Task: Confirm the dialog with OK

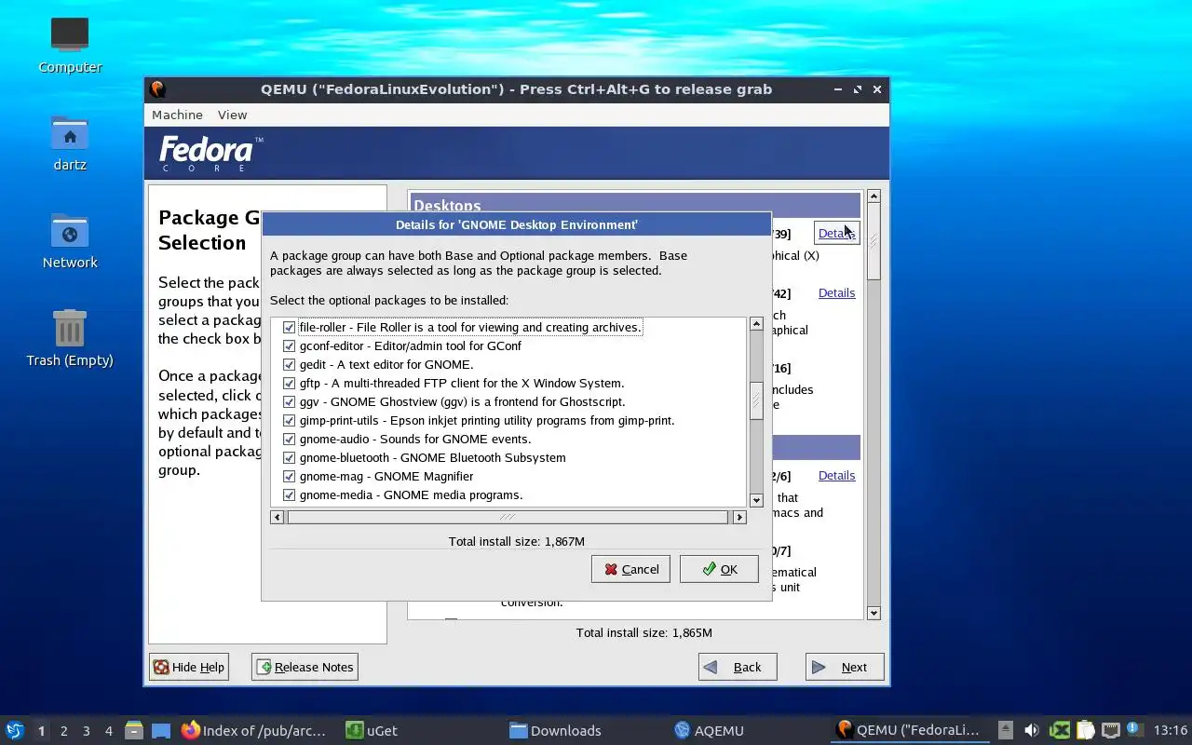Action: tap(719, 569)
